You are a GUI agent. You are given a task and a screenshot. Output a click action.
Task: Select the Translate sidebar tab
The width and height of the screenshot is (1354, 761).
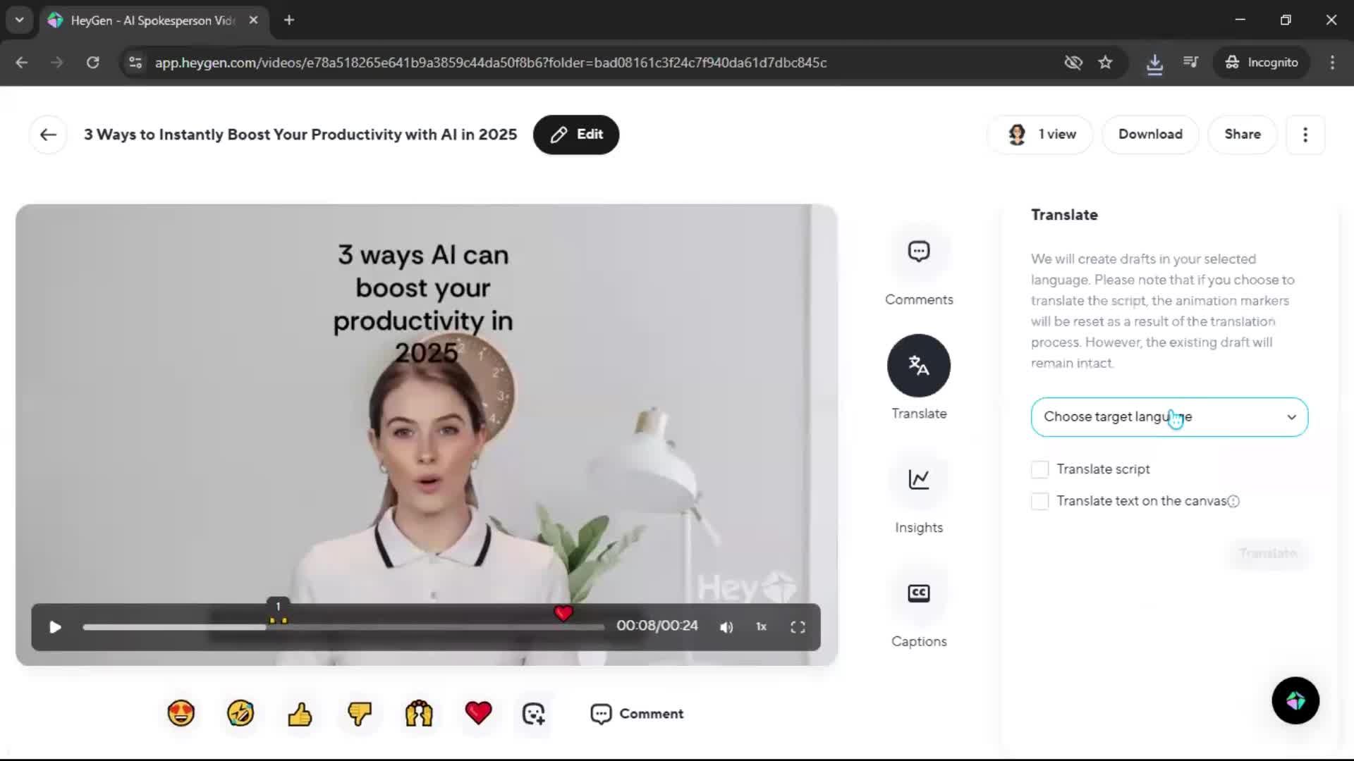(x=918, y=366)
